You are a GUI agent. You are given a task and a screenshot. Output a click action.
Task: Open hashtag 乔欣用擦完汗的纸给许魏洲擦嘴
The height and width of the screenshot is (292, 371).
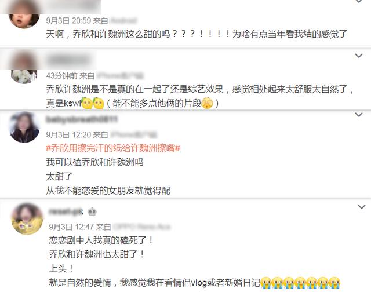coord(113,148)
